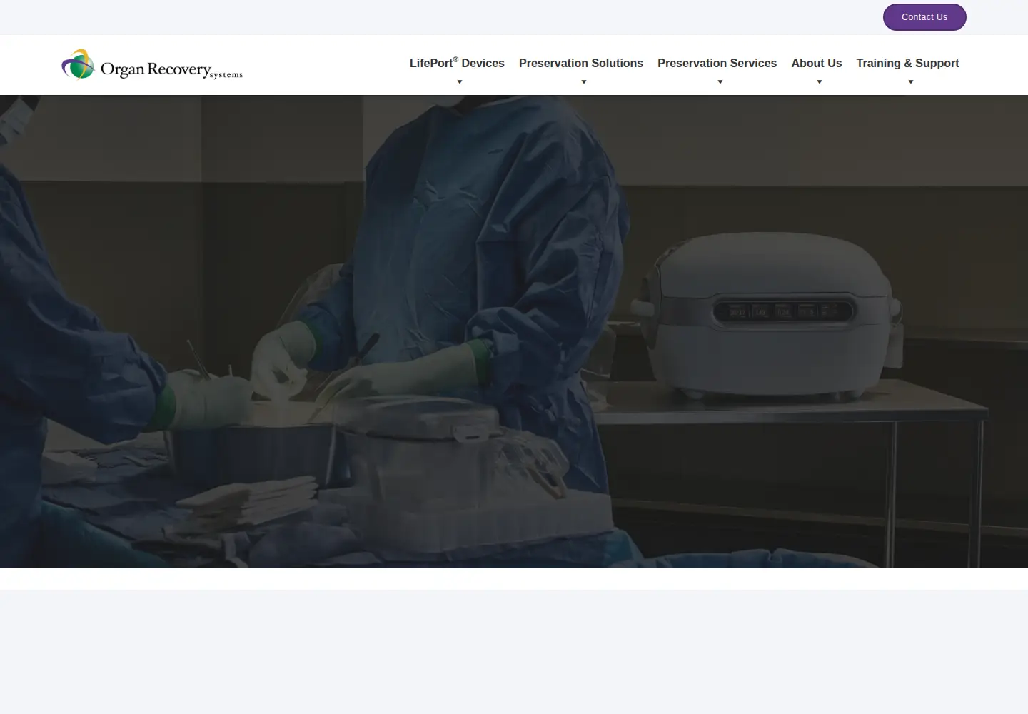
Task: Open the LifePort Devices menu
Action: coord(457,63)
